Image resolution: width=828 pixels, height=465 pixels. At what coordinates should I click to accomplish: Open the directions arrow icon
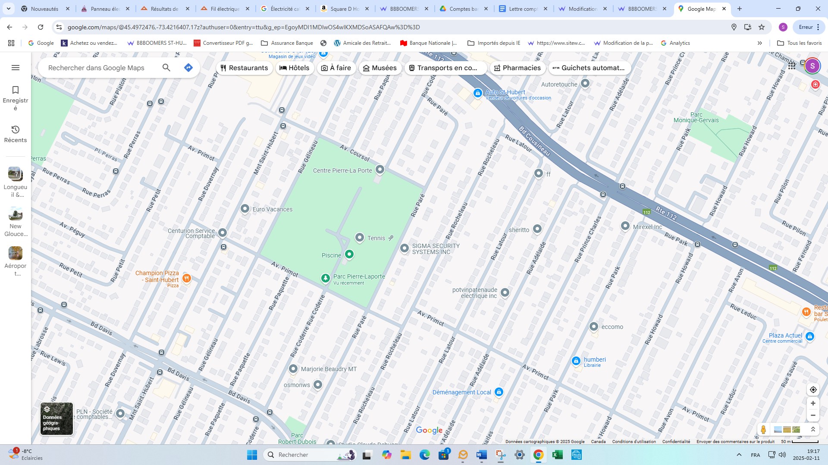click(188, 68)
